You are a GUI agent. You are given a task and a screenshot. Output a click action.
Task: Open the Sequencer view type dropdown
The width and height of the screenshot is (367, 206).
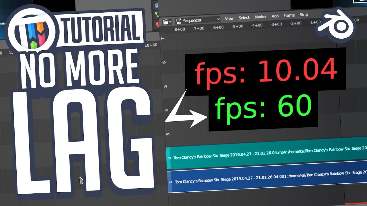(198, 20)
